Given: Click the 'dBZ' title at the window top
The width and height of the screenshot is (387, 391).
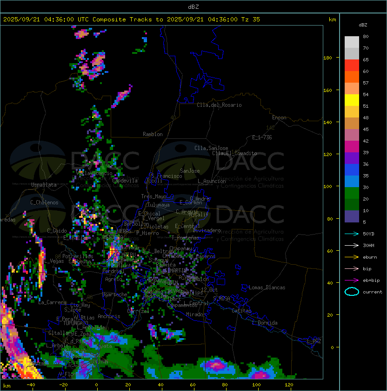Looking at the screenshot, I should click(193, 7).
